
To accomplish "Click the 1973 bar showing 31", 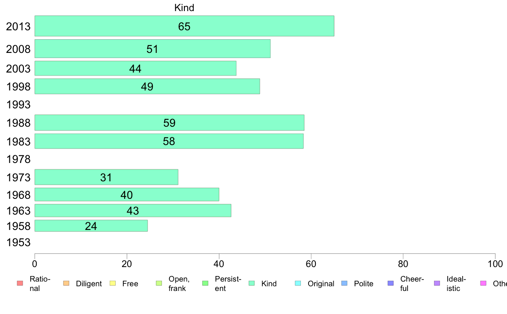I will (x=106, y=177).
